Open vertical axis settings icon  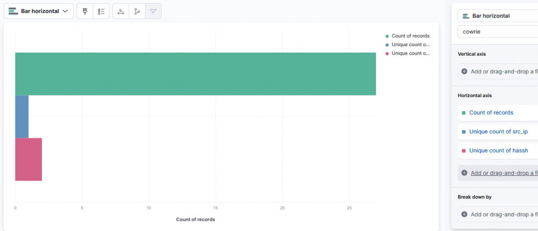[x=137, y=11]
